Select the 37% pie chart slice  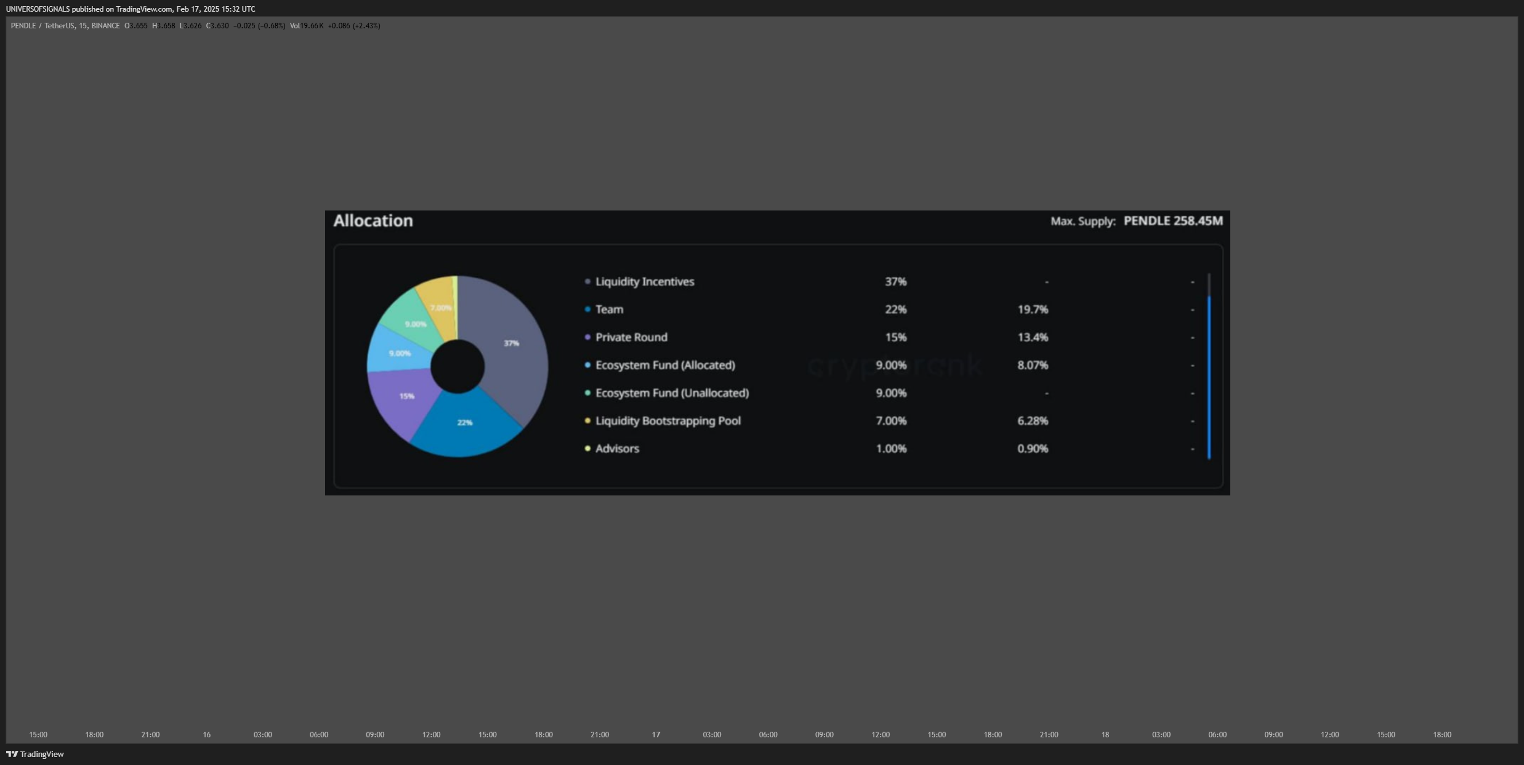coord(511,345)
